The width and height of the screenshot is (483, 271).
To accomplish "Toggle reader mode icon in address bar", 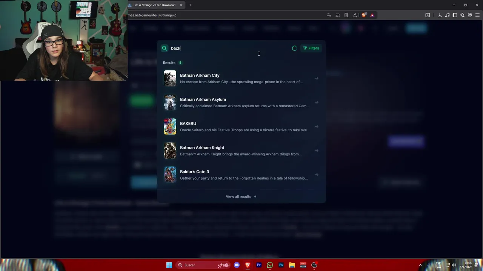I will 346,15.
